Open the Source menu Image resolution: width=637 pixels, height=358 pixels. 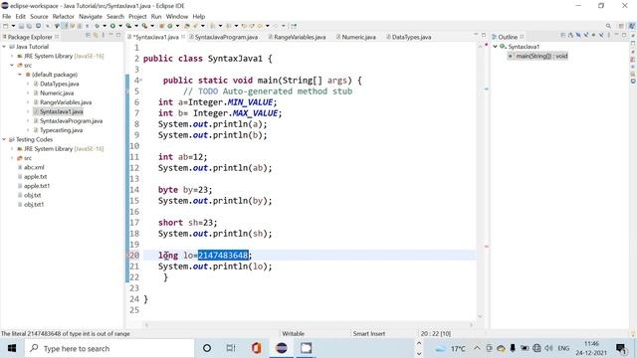click(x=39, y=16)
